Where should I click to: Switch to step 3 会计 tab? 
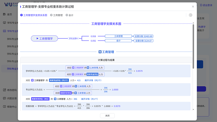click(69, 15)
